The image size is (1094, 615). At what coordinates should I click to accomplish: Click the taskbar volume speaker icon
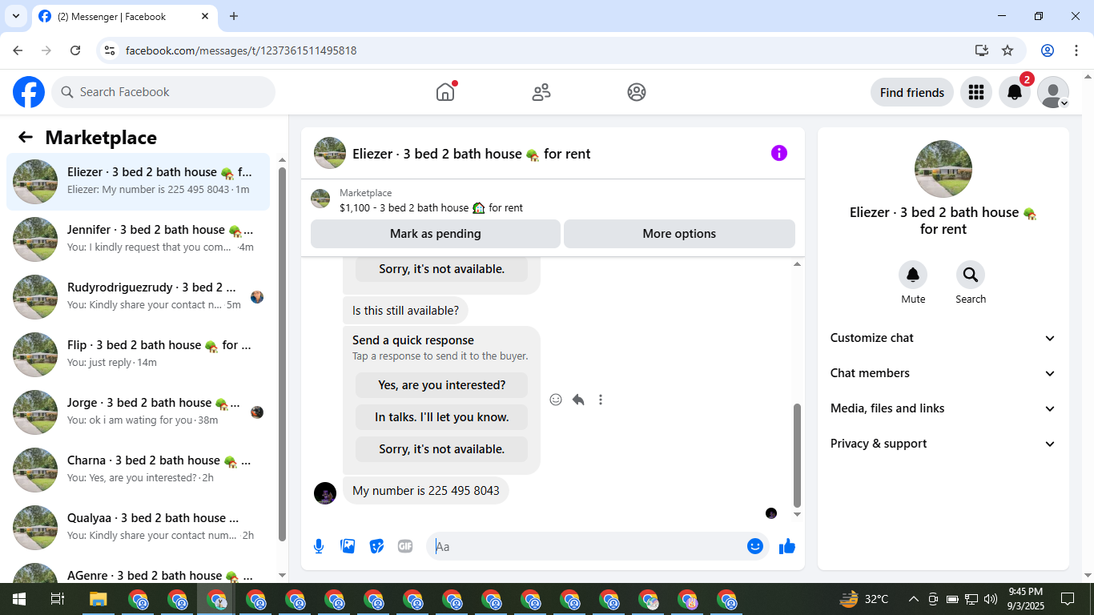coord(991,599)
